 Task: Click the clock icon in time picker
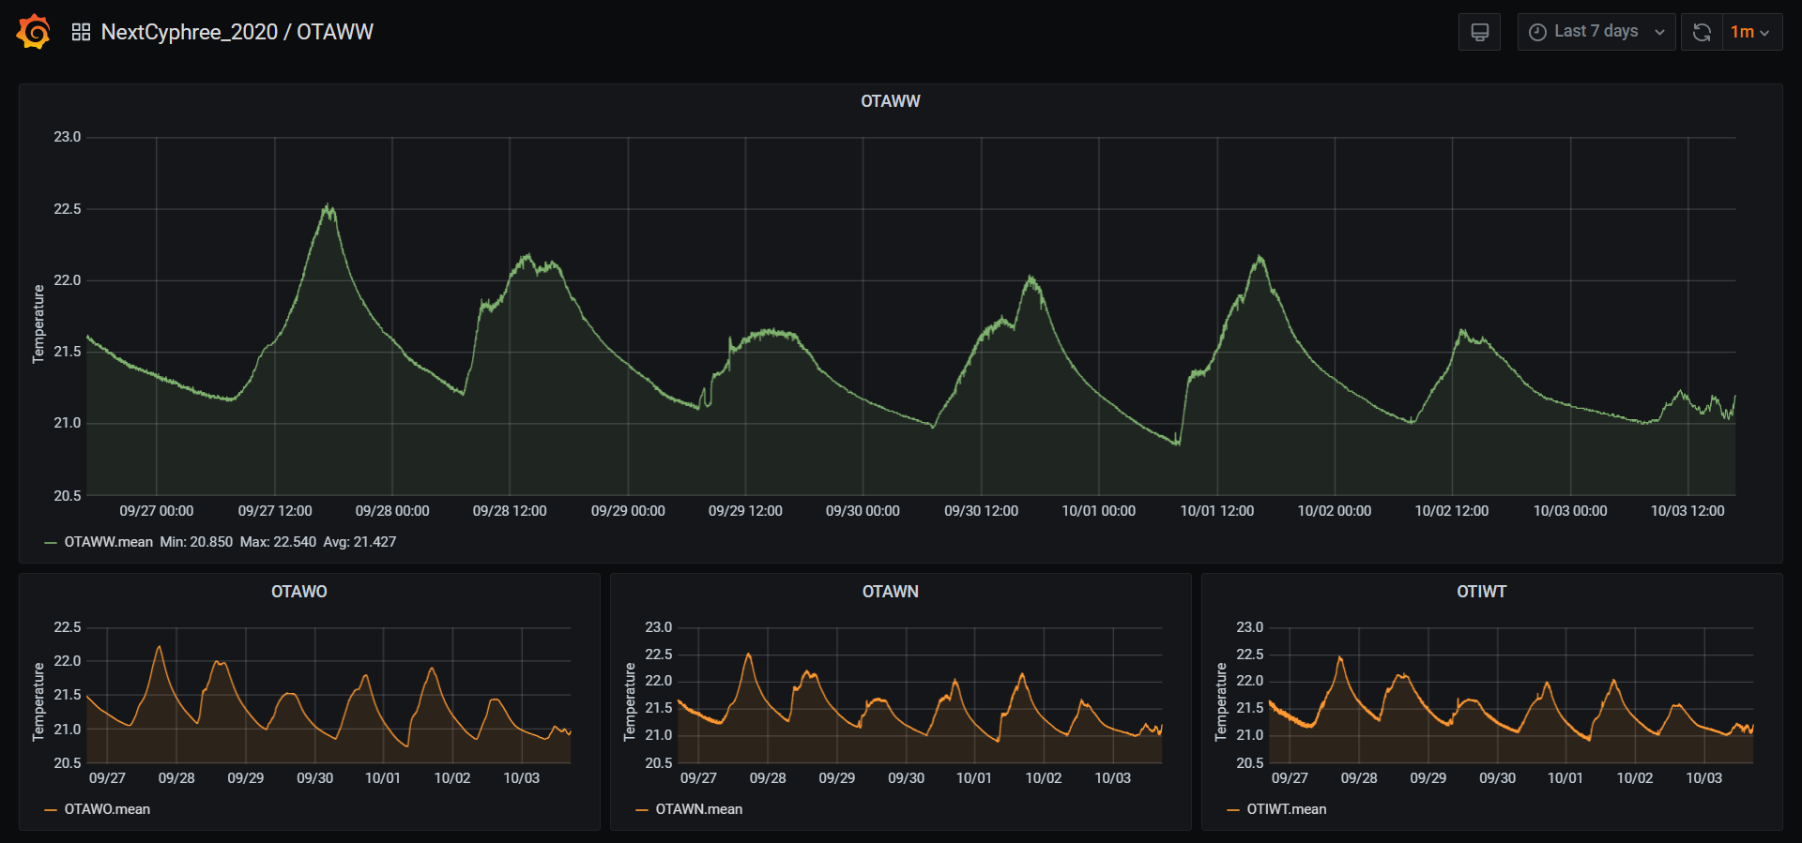click(x=1537, y=32)
